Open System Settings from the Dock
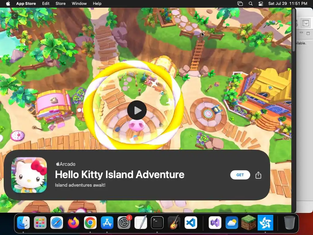313x235 pixels. 124,223
